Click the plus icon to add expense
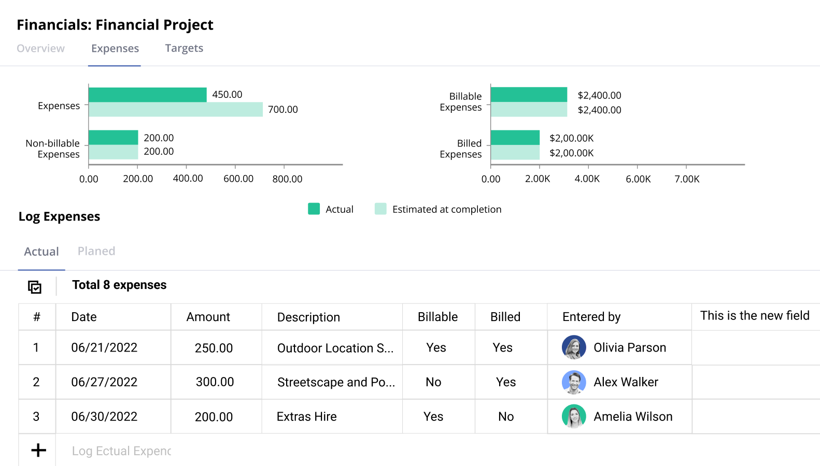Viewport: 820px width, 466px height. click(38, 450)
